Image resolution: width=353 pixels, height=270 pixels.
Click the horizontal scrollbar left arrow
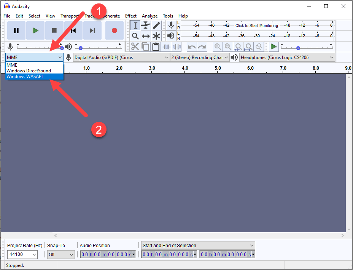point(56,235)
